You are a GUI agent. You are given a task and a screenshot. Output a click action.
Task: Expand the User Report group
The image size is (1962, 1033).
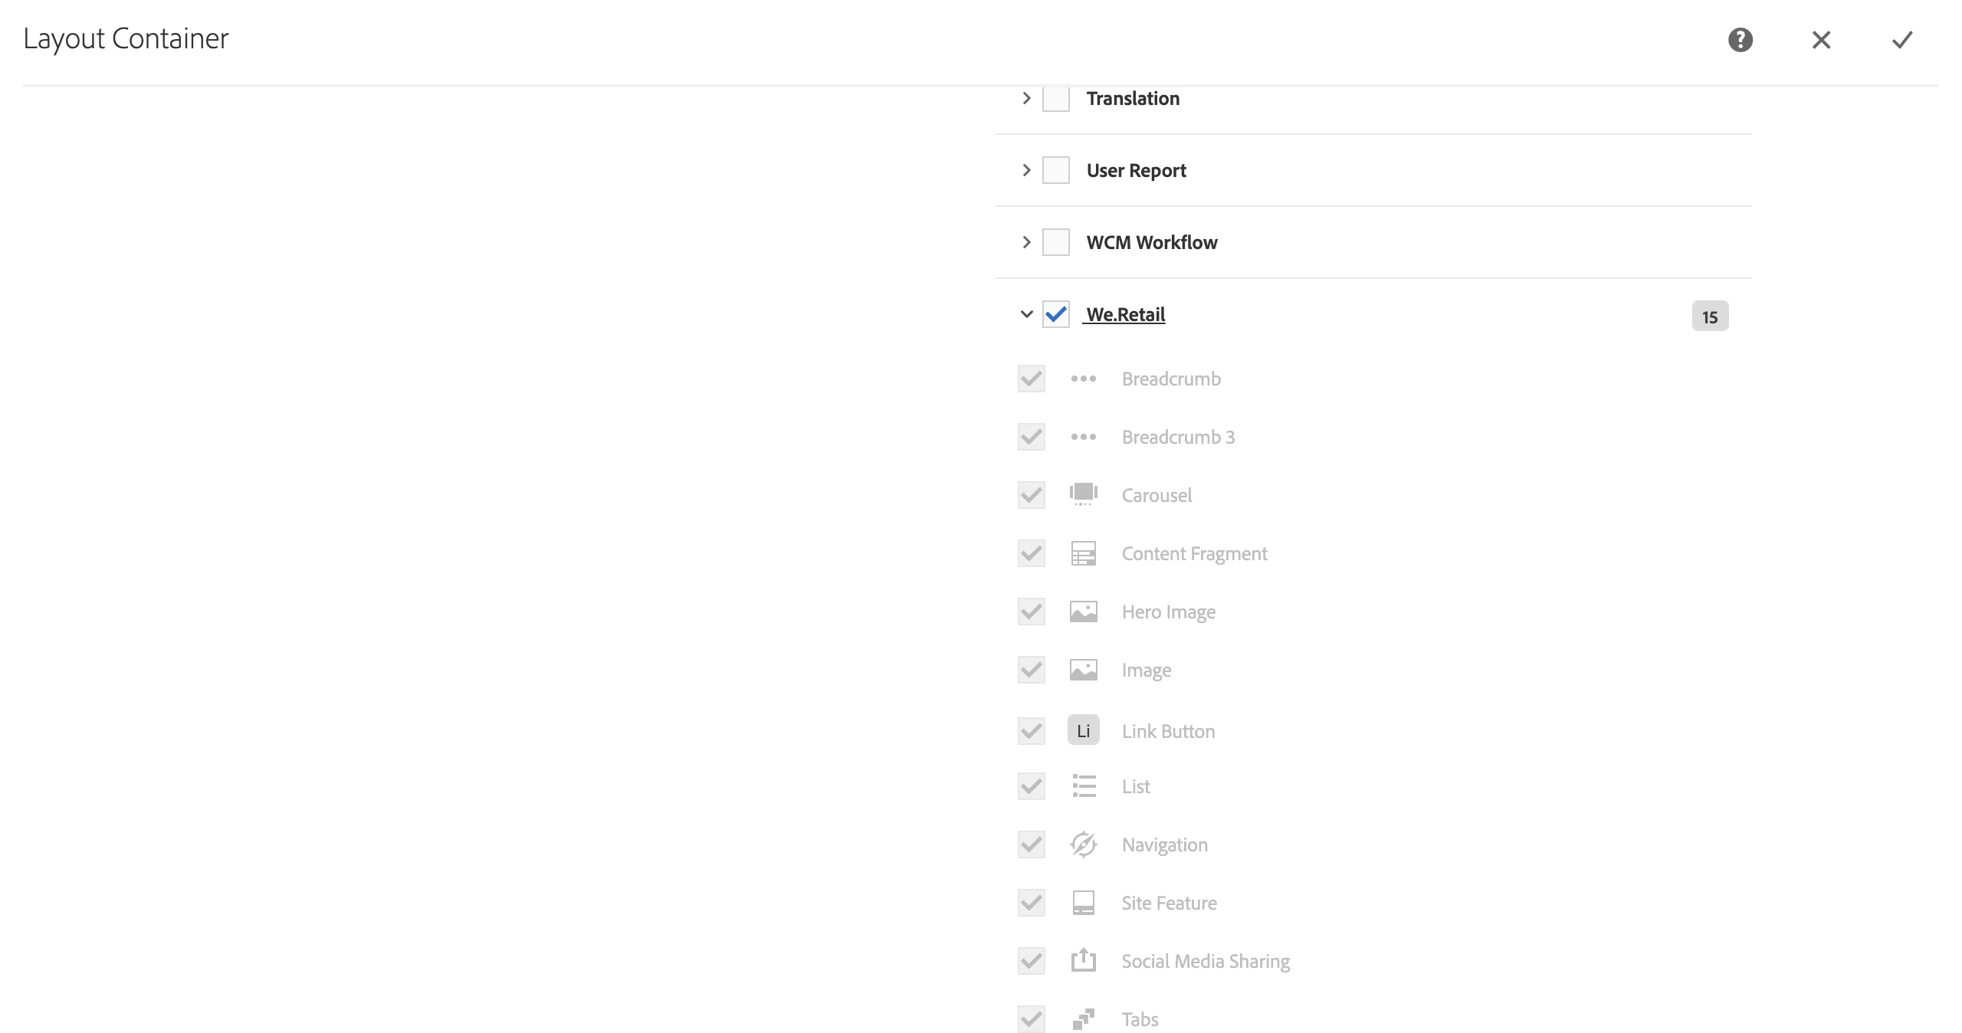point(1026,170)
